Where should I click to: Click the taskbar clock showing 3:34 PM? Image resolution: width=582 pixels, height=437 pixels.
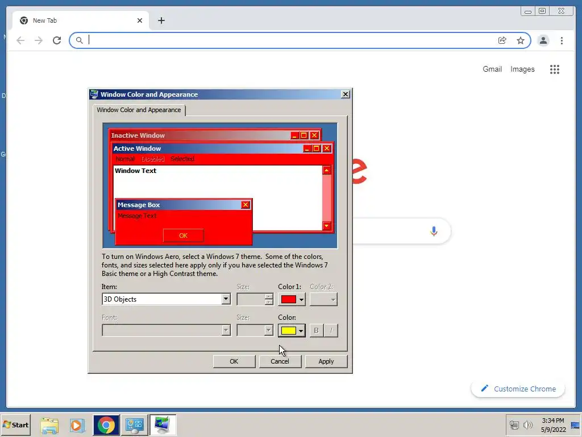coord(553,424)
